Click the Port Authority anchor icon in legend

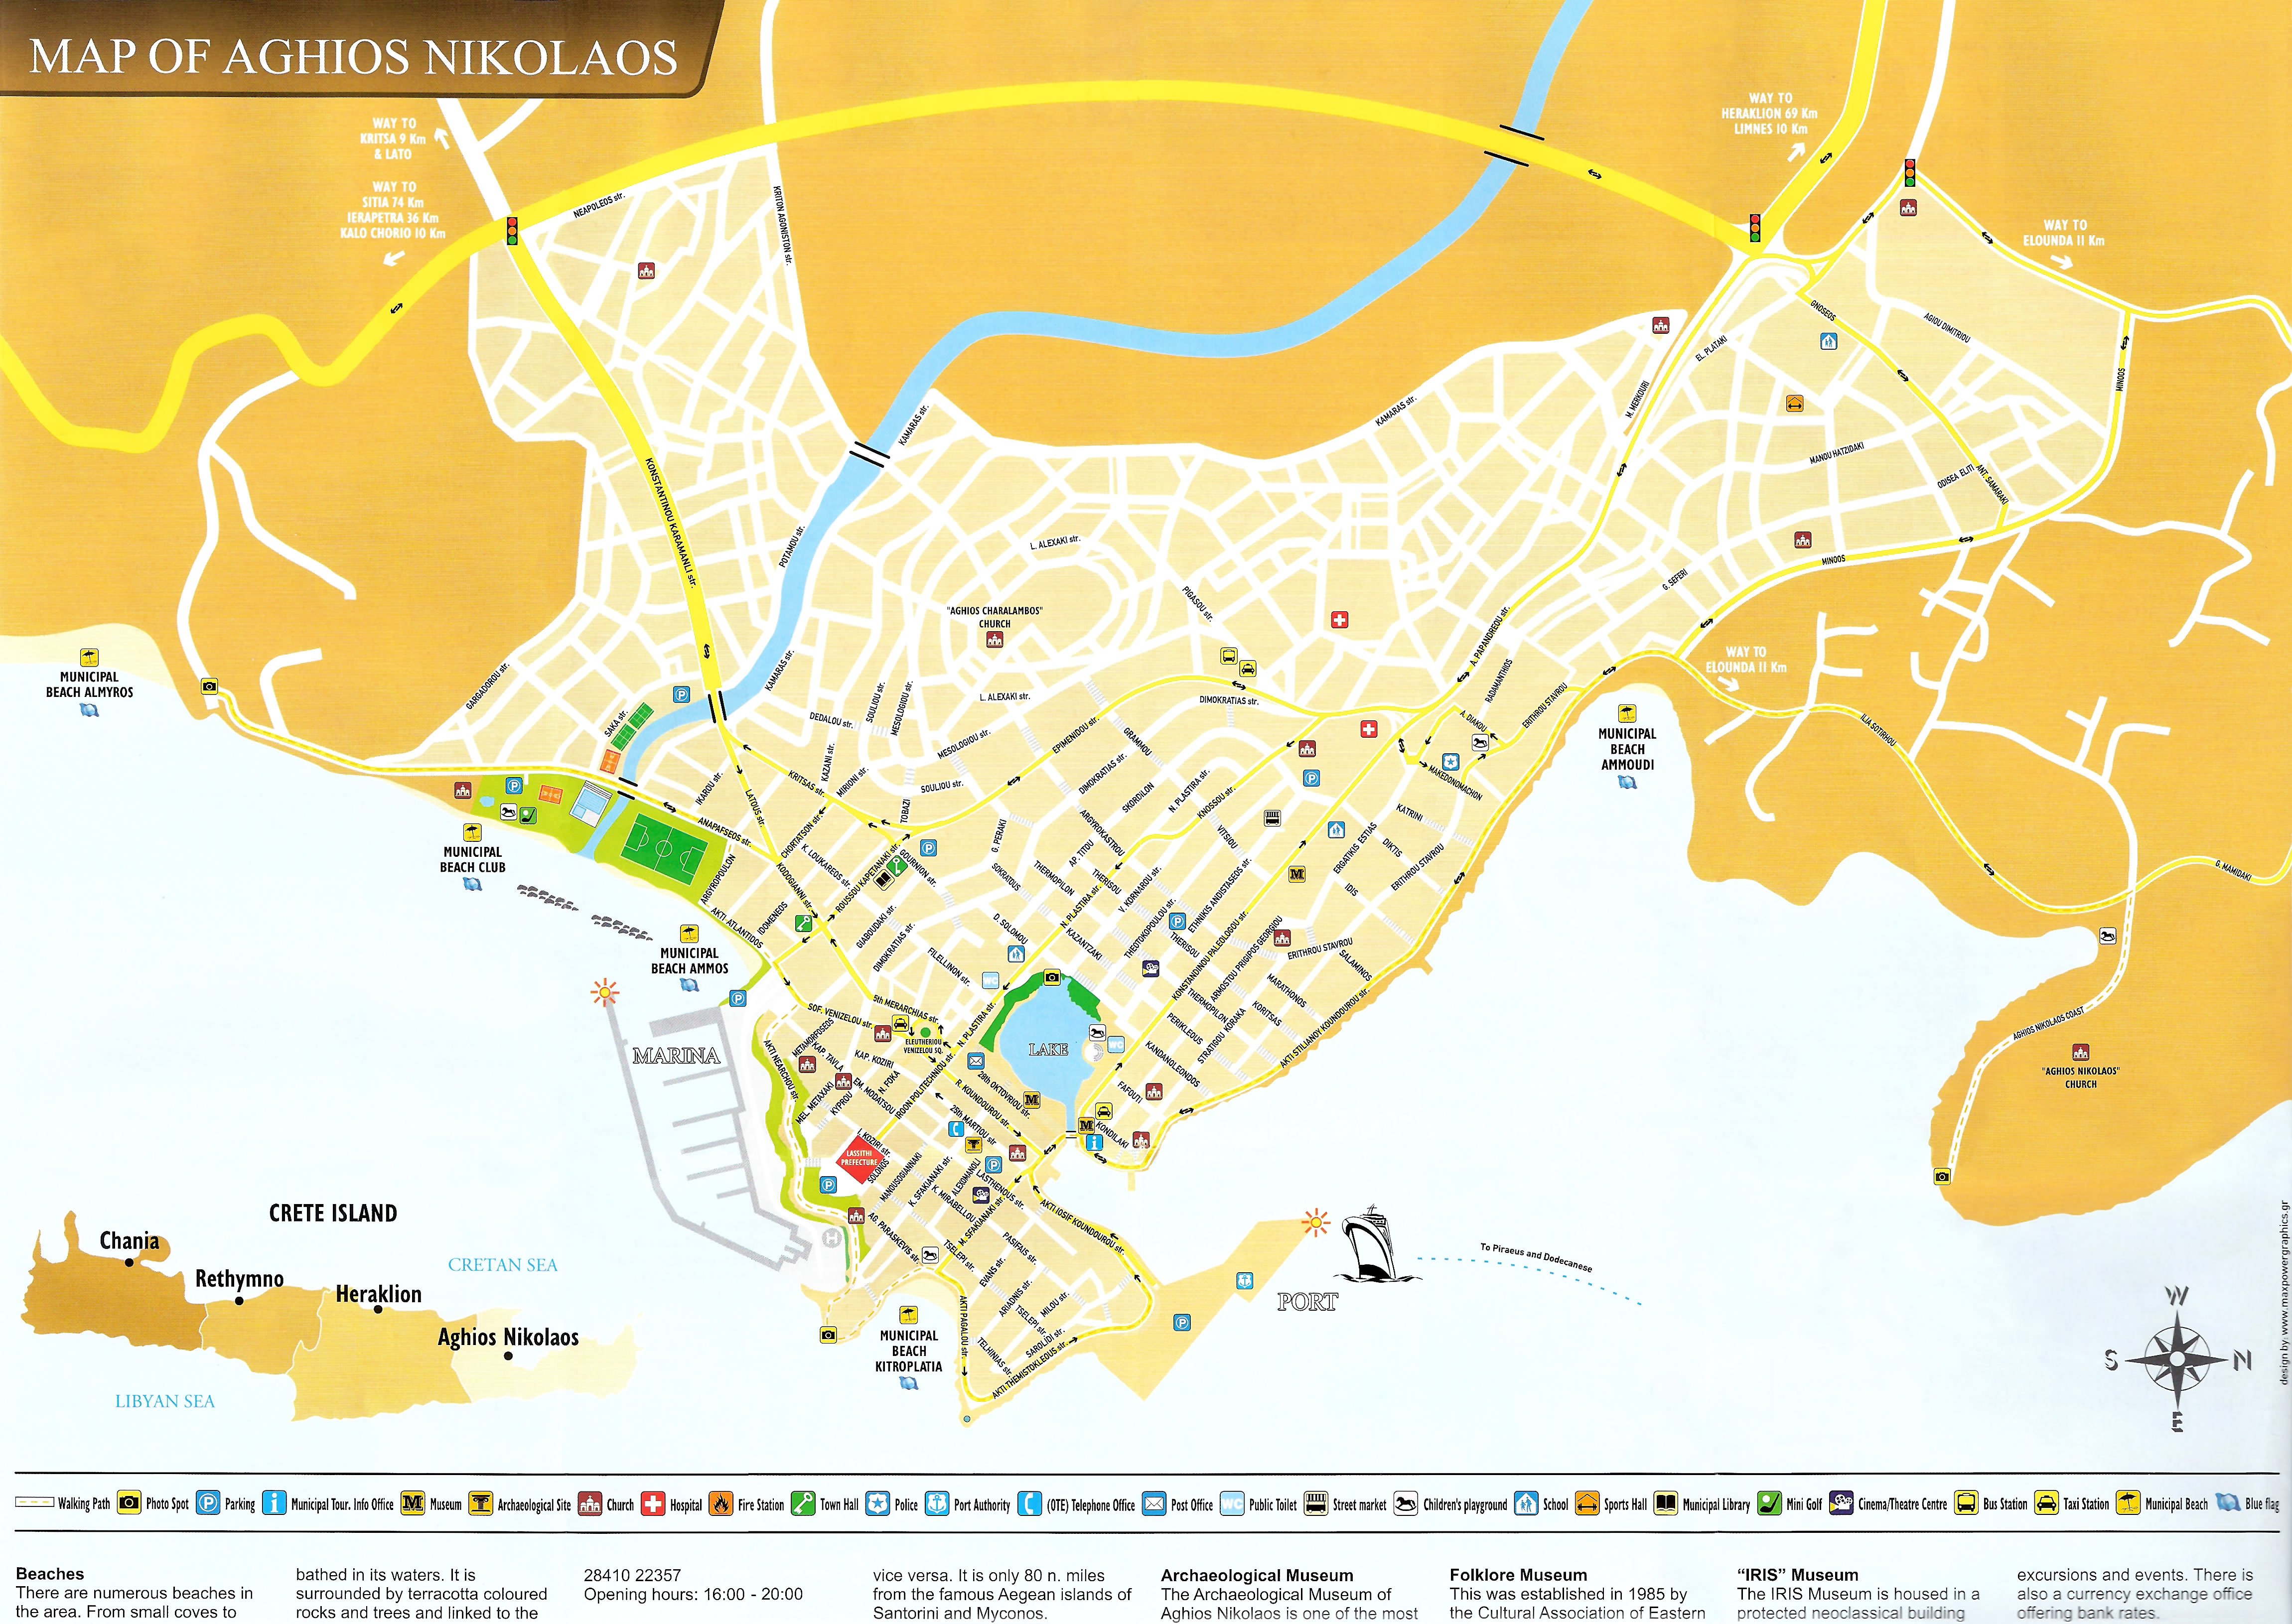coord(937,1503)
